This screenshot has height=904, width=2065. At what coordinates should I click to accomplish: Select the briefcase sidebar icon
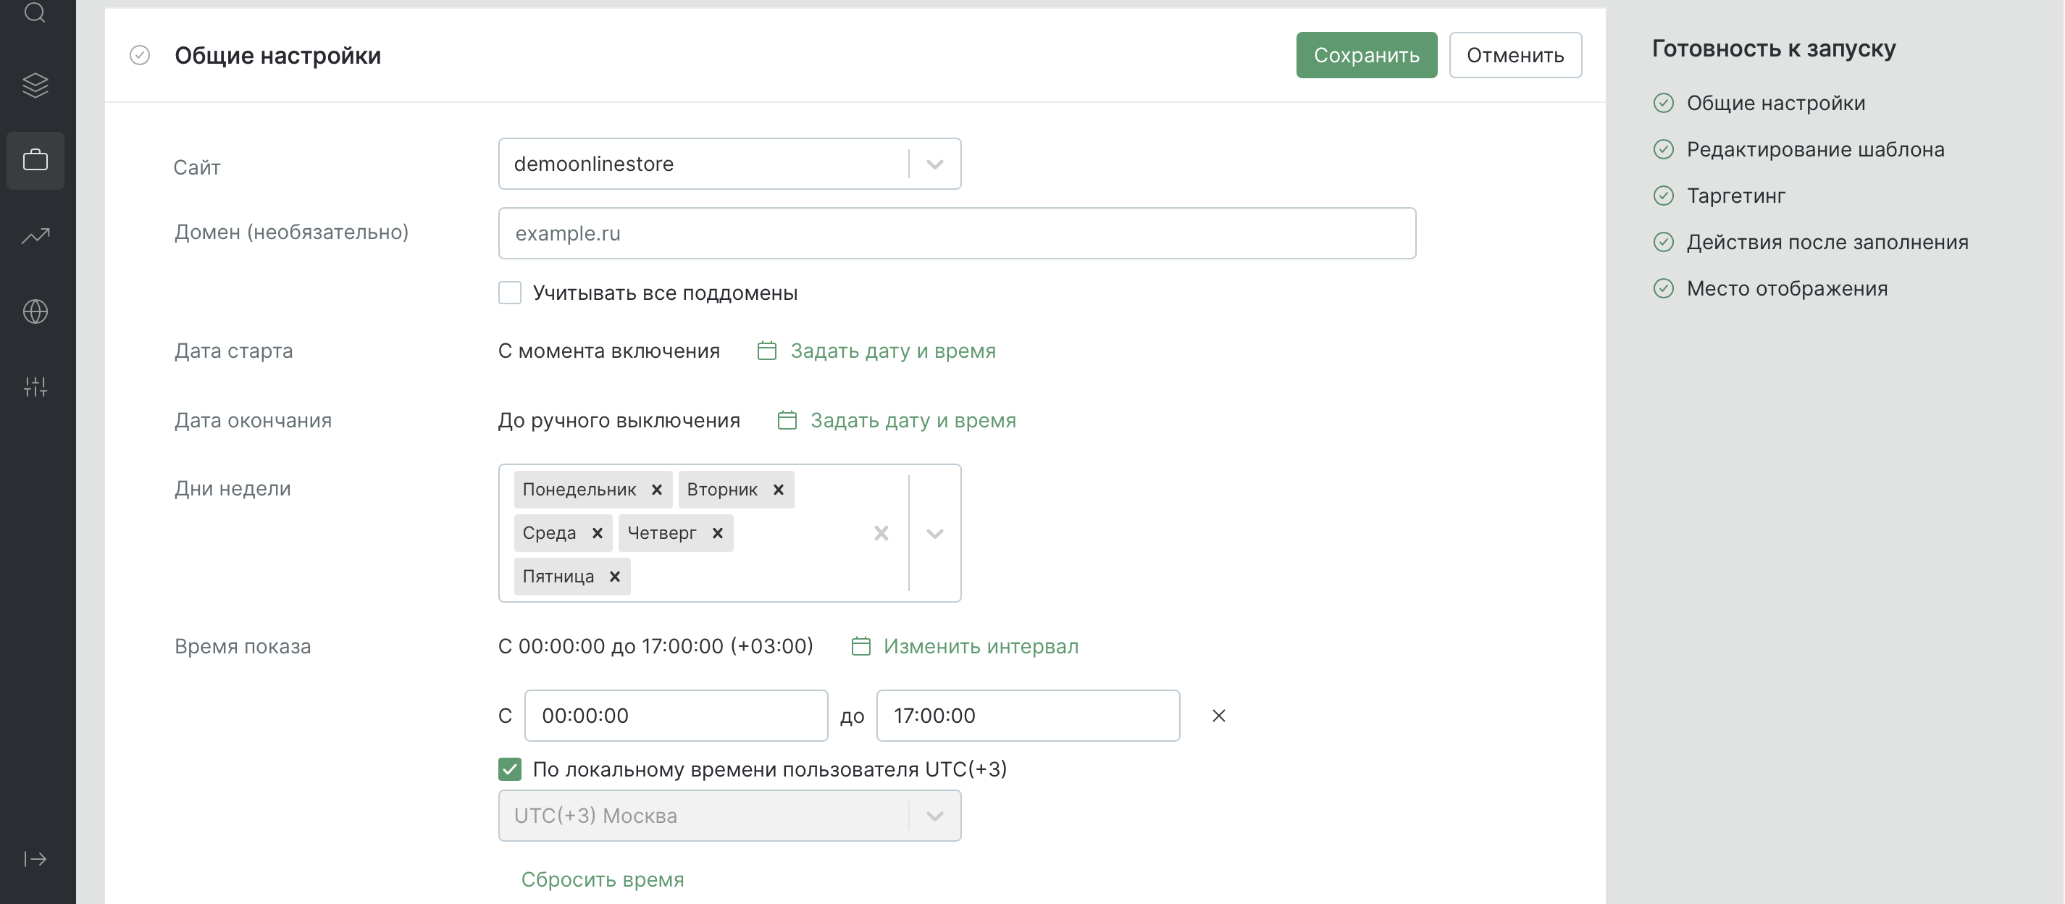[35, 160]
